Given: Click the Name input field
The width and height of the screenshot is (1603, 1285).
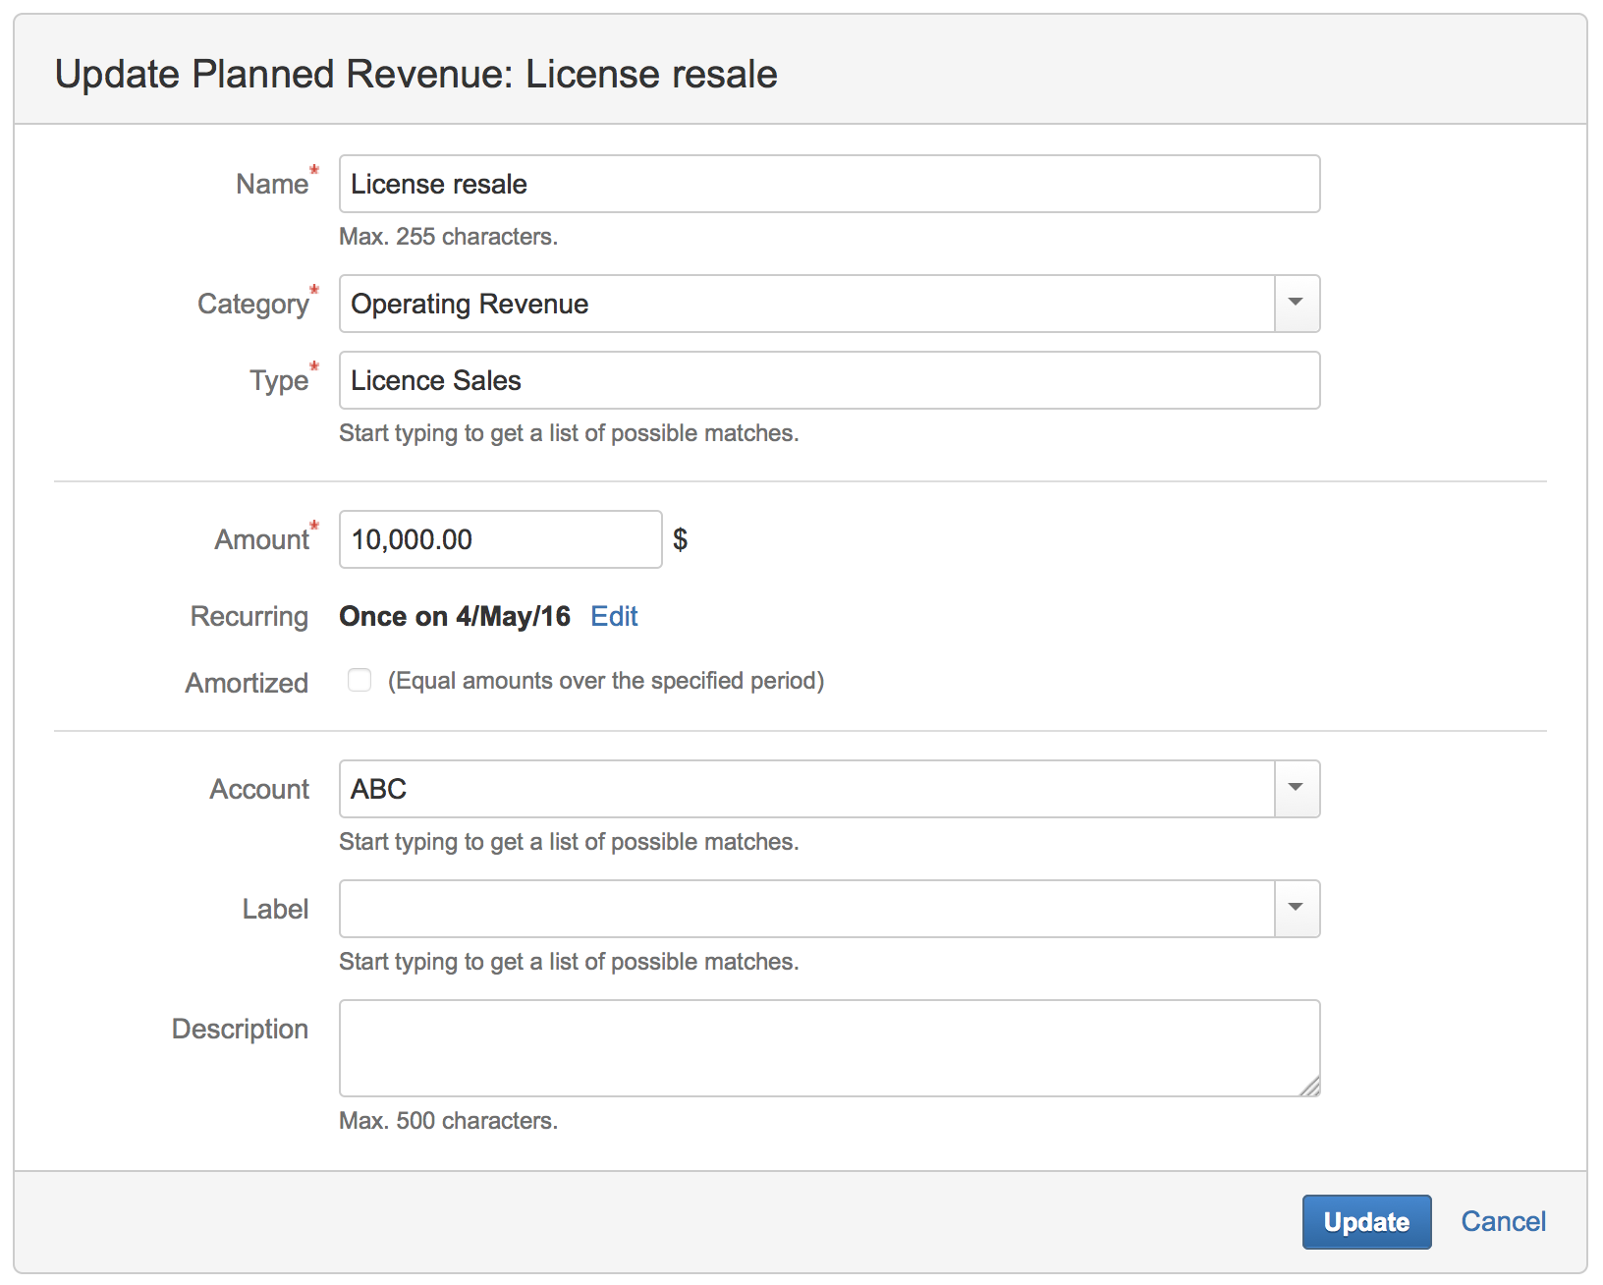Looking at the screenshot, I should (x=828, y=184).
